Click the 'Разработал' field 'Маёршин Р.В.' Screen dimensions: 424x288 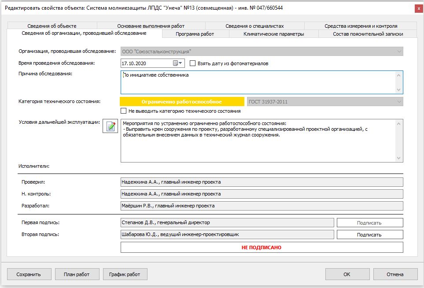(262, 206)
